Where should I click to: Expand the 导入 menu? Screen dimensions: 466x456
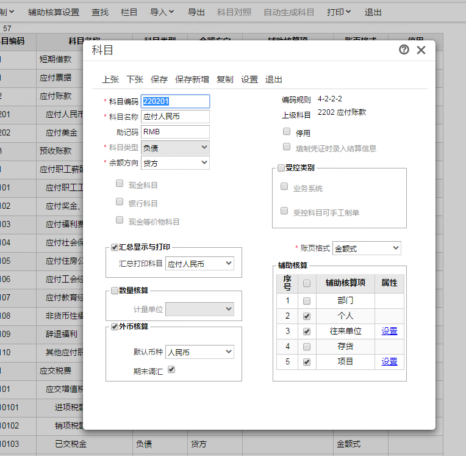tap(162, 12)
